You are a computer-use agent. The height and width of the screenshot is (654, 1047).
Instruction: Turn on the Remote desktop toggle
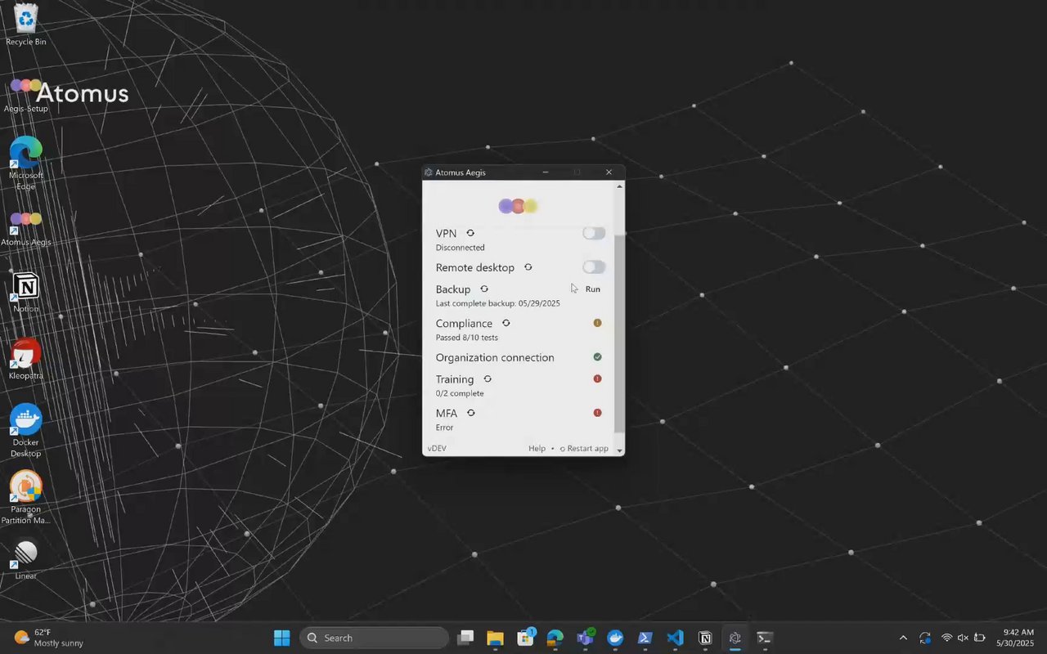coord(594,267)
